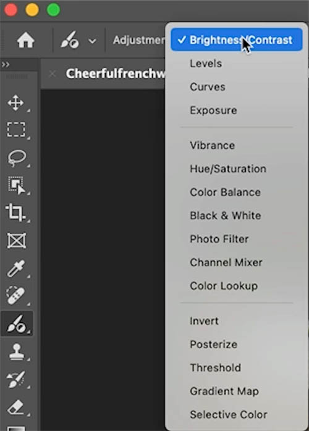This screenshot has height=431, width=309.
Task: Choose the checked Brightness/Contrast option
Action: pos(236,40)
